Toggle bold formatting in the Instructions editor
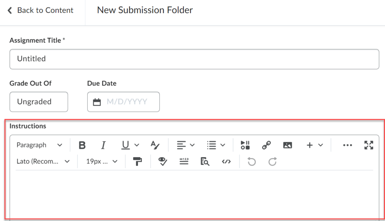Image resolution: width=385 pixels, height=221 pixels. [x=82, y=145]
